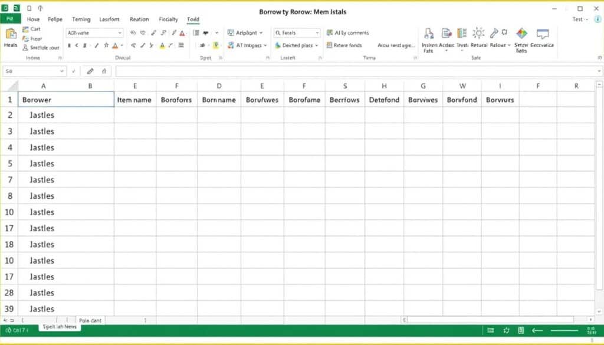Expand the Relowr dropdown arrow
604x345 pixels.
pos(509,45)
